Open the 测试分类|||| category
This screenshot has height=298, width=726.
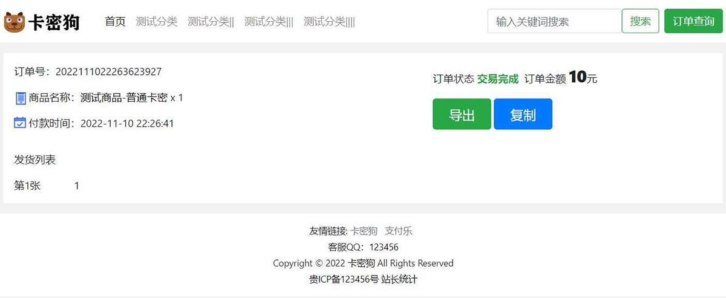pos(329,22)
